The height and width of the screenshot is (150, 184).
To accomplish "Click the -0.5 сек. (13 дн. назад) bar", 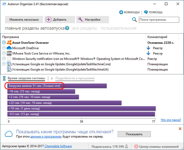I will click(81, 114).
